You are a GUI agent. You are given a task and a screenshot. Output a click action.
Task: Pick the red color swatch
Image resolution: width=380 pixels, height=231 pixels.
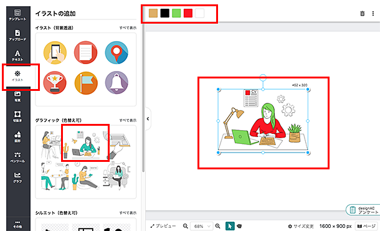[x=188, y=13]
